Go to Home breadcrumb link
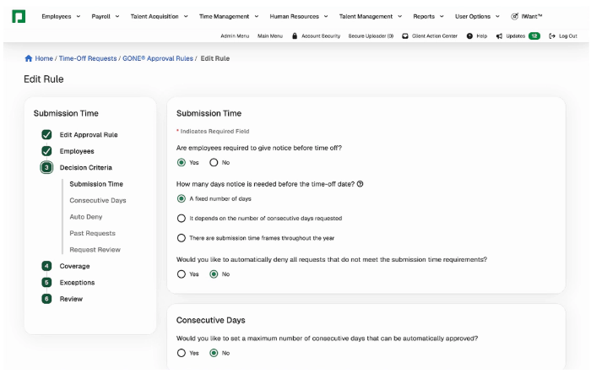 point(44,58)
